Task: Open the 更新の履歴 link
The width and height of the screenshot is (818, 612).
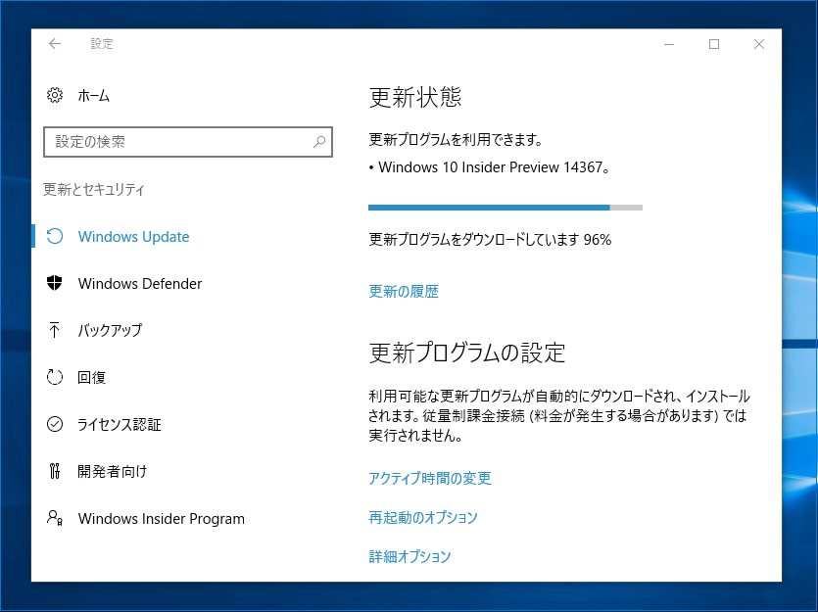Action: [x=404, y=292]
